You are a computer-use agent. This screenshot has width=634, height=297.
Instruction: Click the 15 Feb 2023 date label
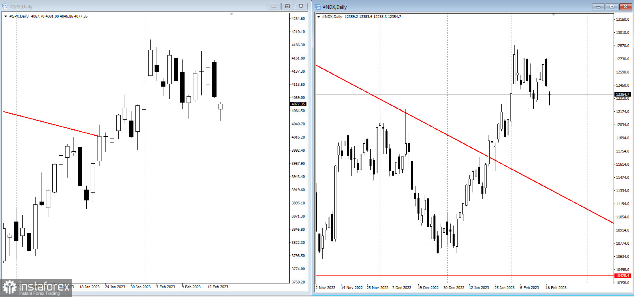coord(218,287)
